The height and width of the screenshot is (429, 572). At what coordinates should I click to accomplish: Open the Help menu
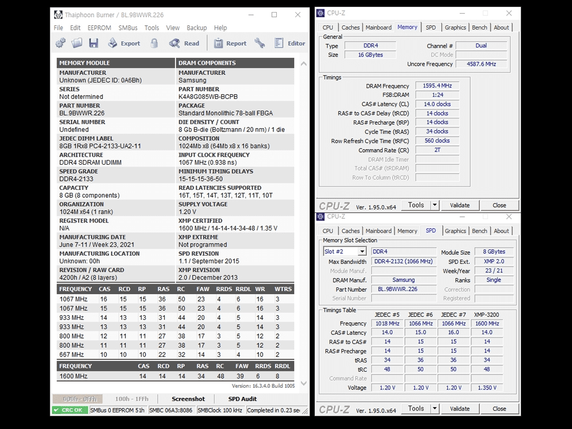[220, 27]
